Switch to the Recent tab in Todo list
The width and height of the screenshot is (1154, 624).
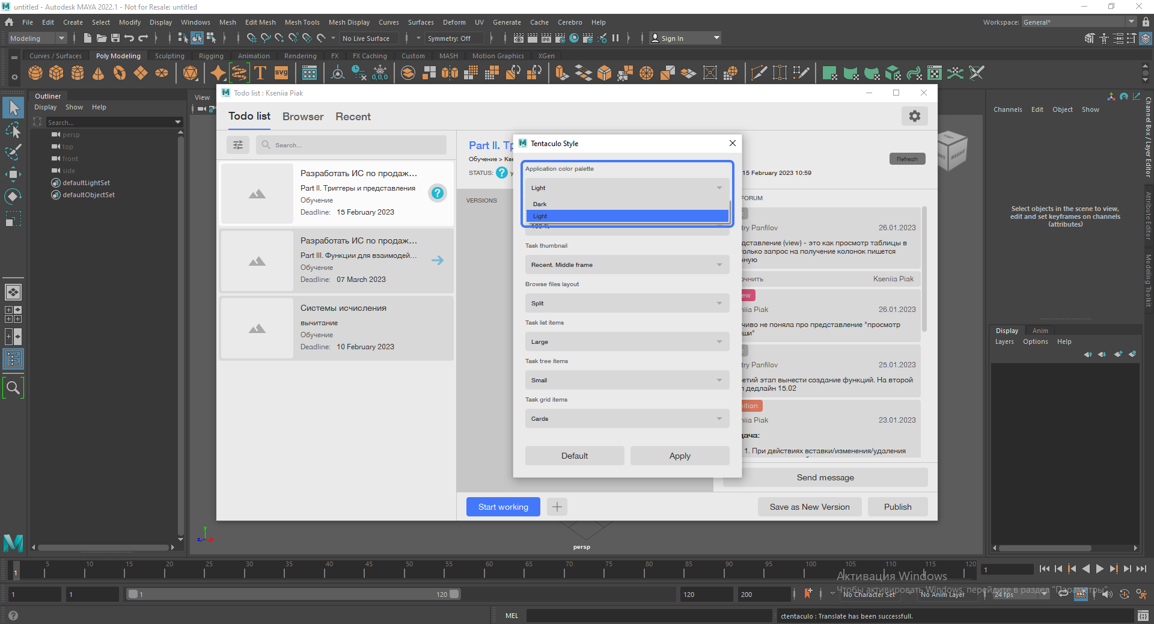pos(353,117)
